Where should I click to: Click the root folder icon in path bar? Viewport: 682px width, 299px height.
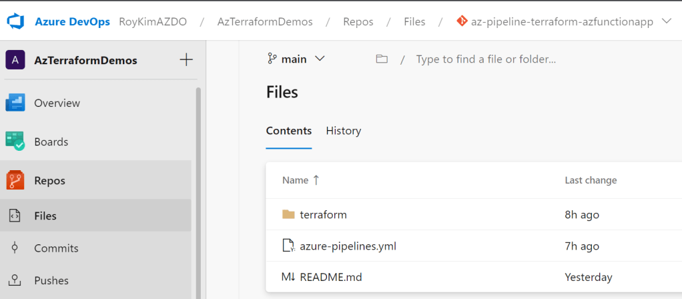pyautogui.click(x=382, y=59)
